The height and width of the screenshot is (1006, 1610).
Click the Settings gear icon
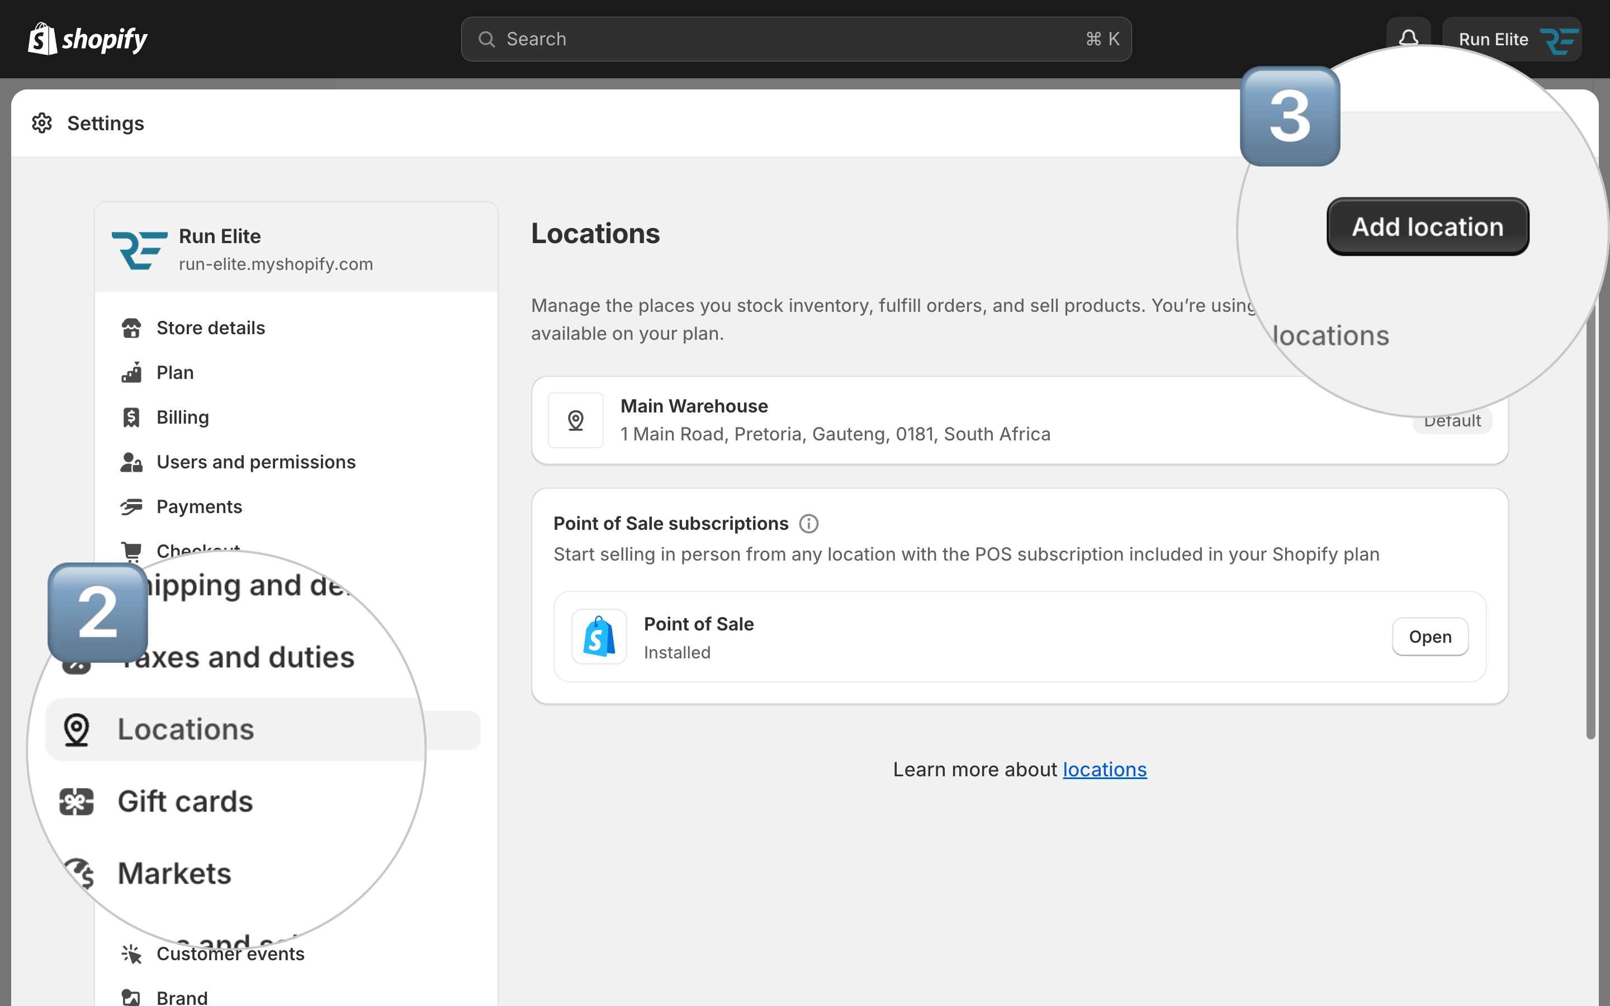pyautogui.click(x=42, y=123)
